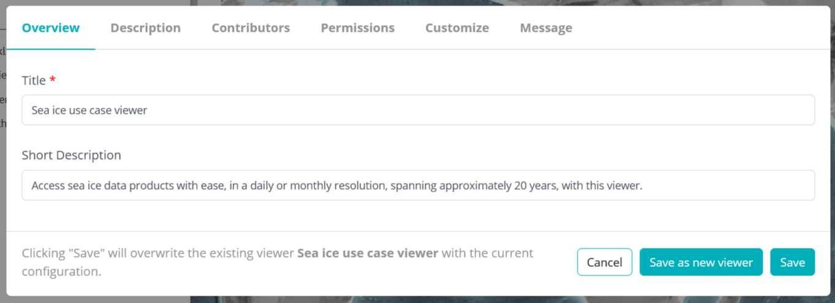Click the Title field label

[x=34, y=80]
